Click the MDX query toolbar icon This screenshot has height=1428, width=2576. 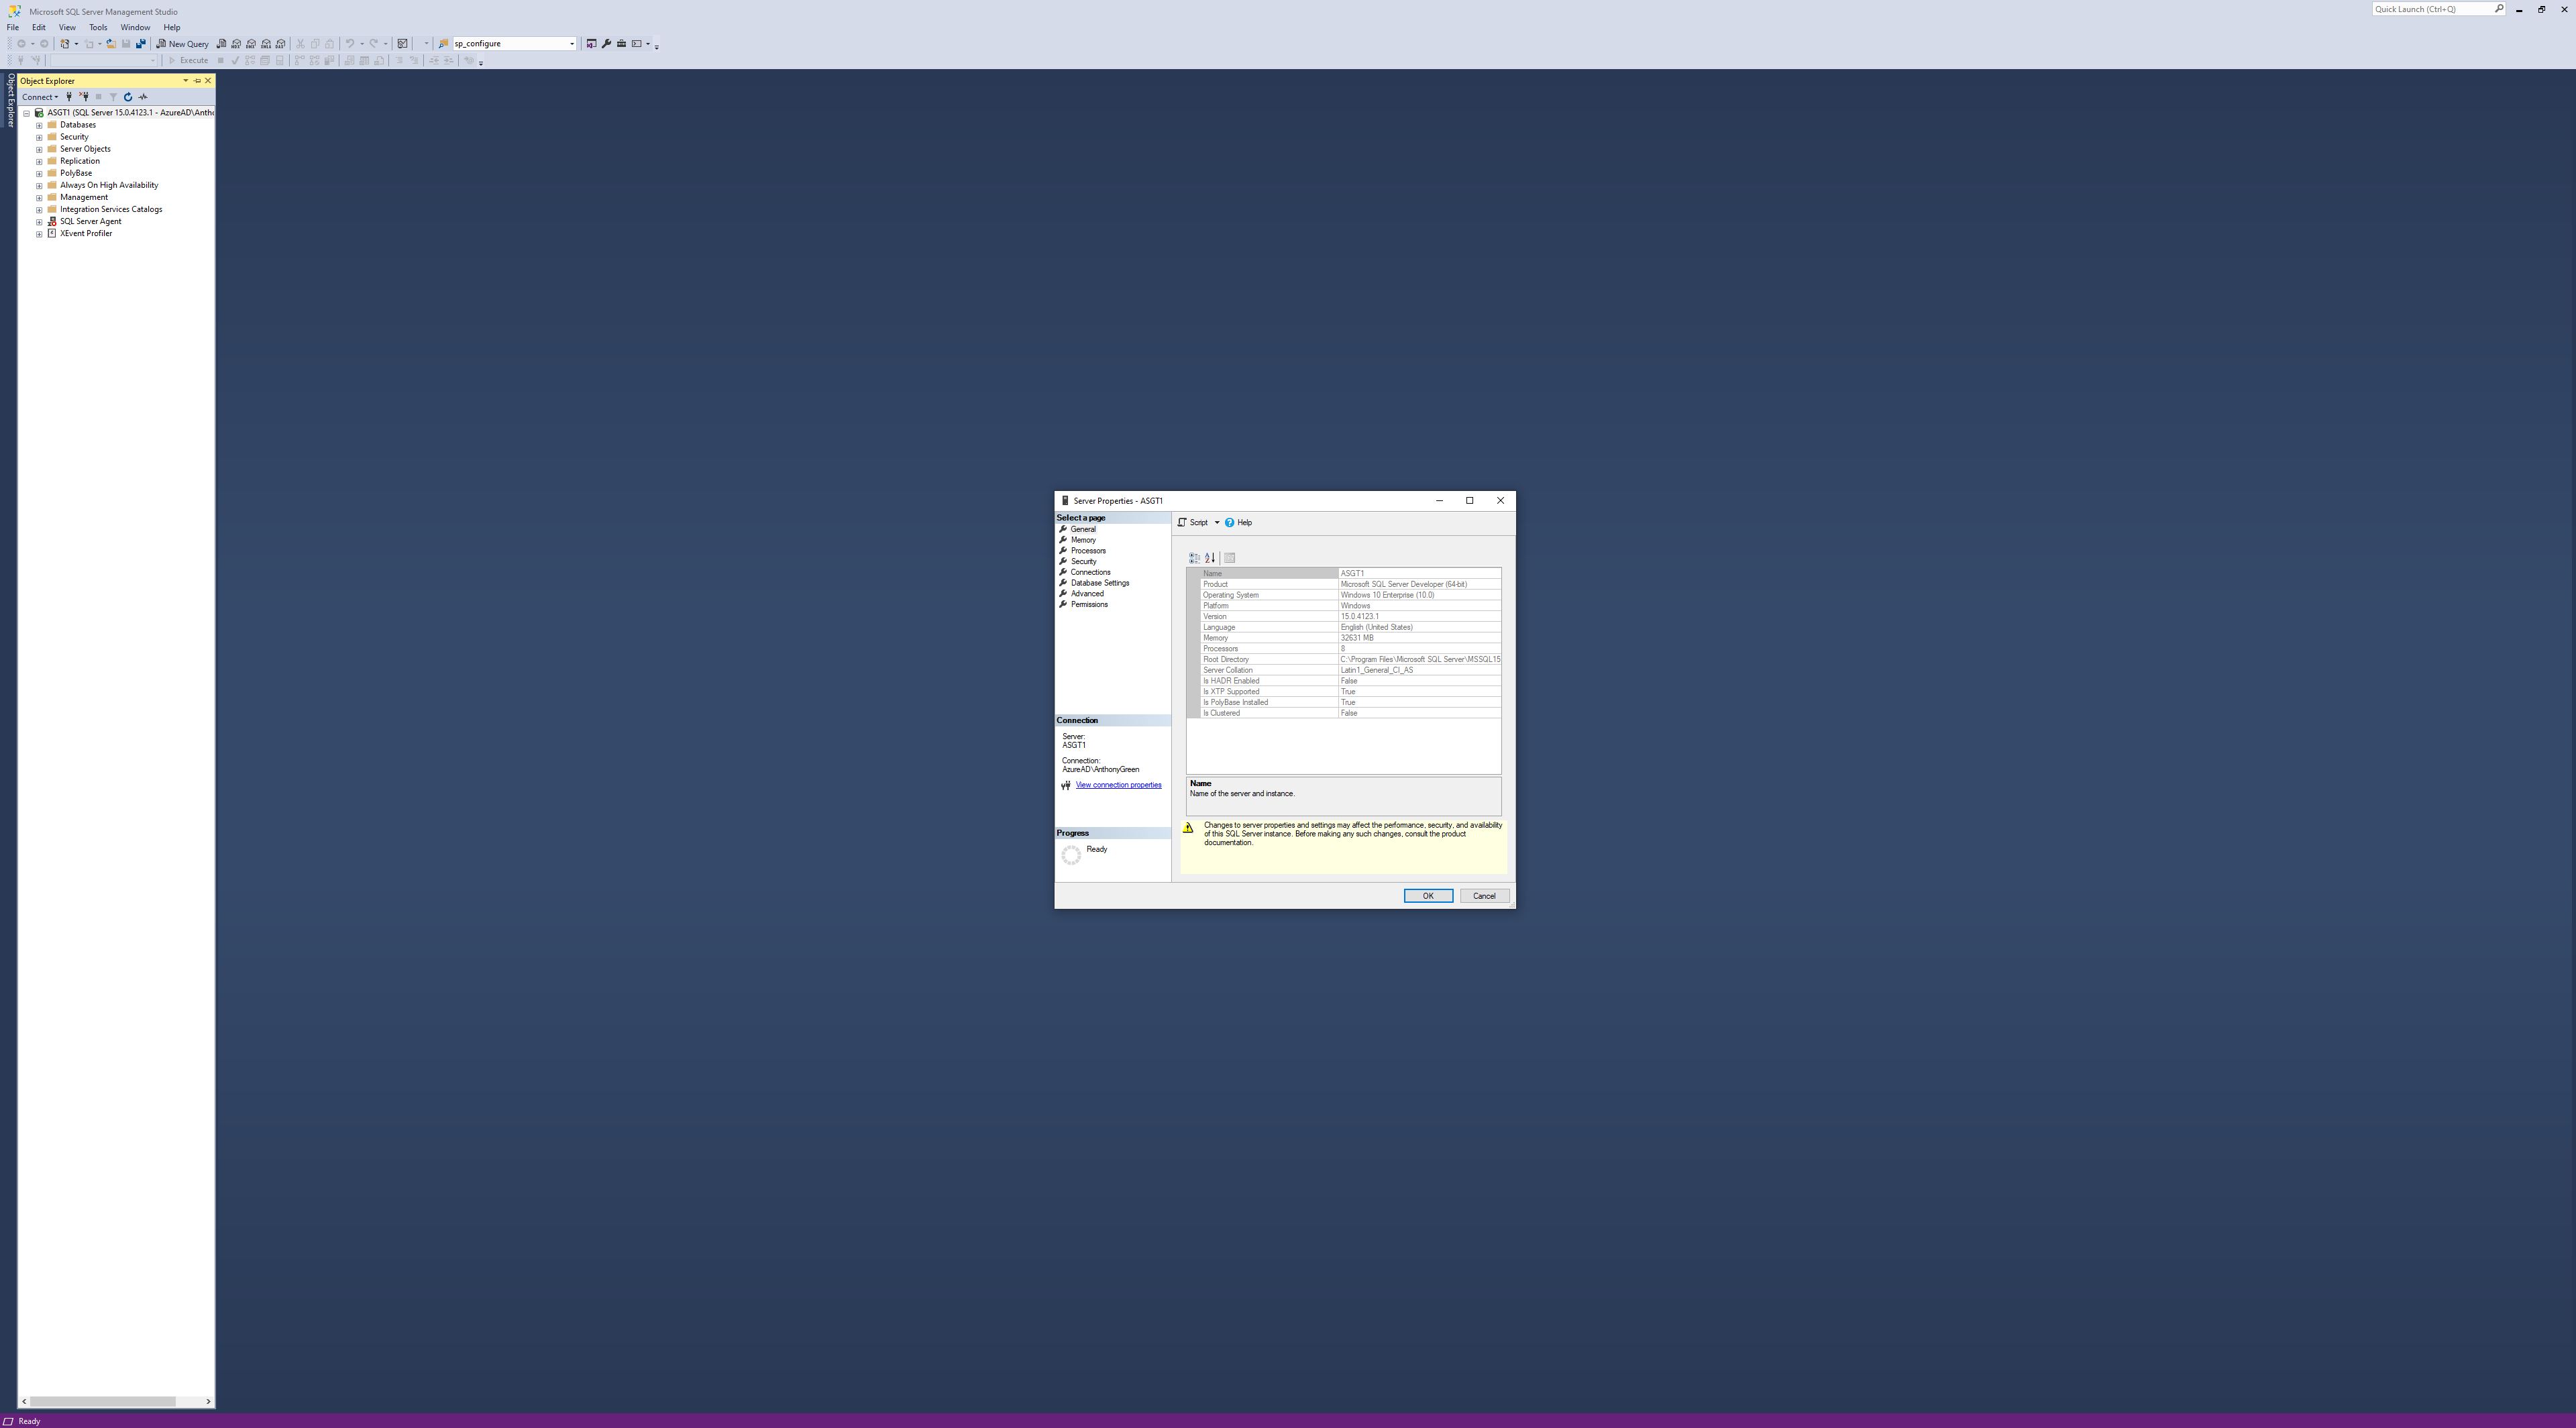[236, 44]
